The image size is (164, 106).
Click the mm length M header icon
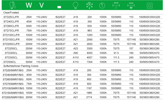(131, 5)
